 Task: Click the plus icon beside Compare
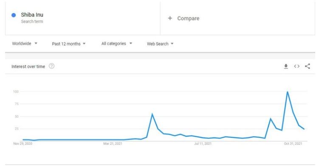[170, 18]
